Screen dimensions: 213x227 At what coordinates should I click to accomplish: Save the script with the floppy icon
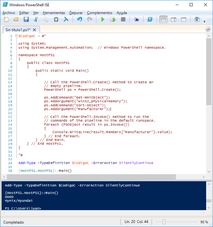(26, 20)
